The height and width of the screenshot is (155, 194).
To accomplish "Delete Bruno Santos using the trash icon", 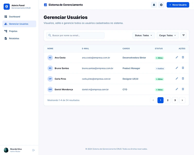I will coord(183,68).
